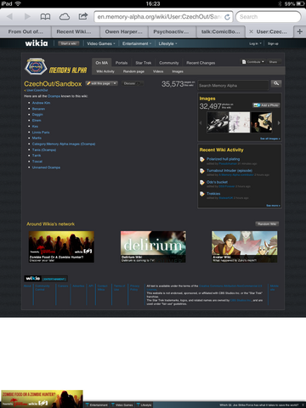
Task: Click previous arrow of image carousel
Action: tap(201, 122)
